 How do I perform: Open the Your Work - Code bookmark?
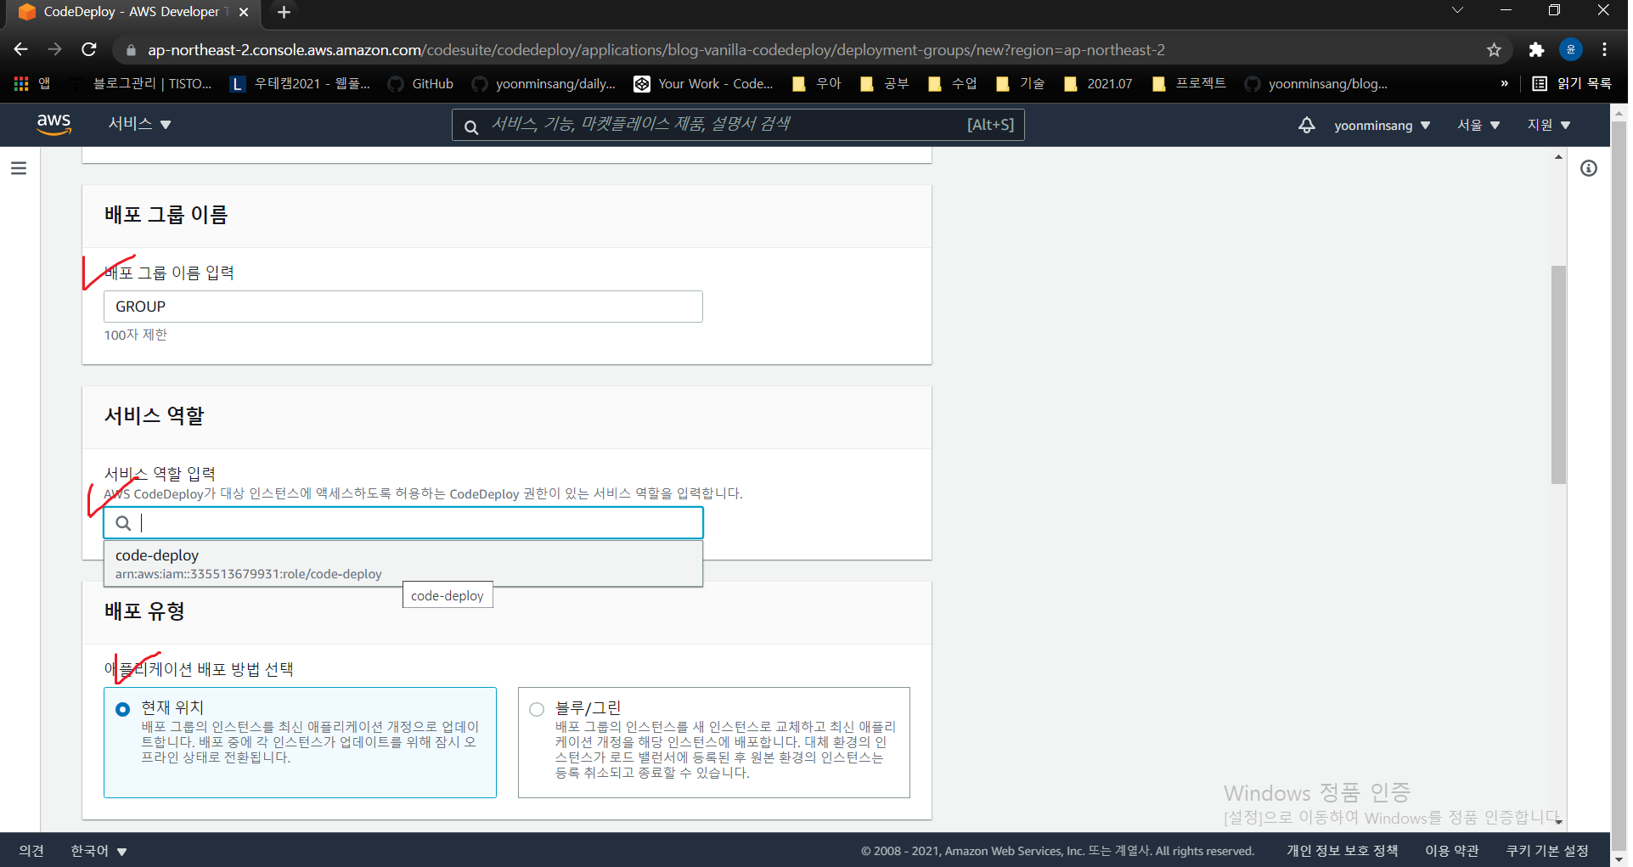(704, 83)
